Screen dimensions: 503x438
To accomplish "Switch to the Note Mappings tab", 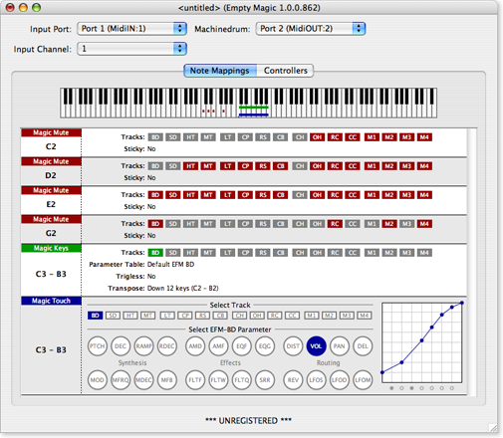I will pos(220,71).
